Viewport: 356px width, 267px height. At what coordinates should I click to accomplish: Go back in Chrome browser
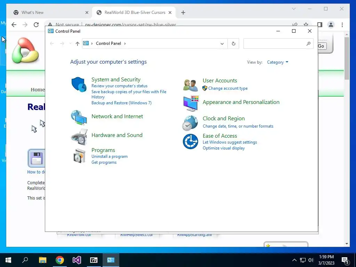click(14, 25)
